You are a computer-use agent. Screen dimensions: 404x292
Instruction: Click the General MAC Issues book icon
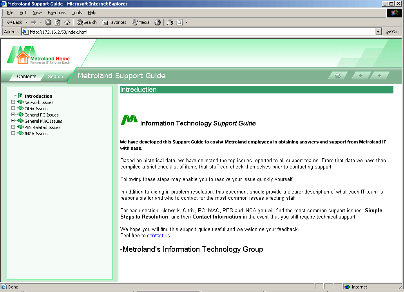pos(20,121)
